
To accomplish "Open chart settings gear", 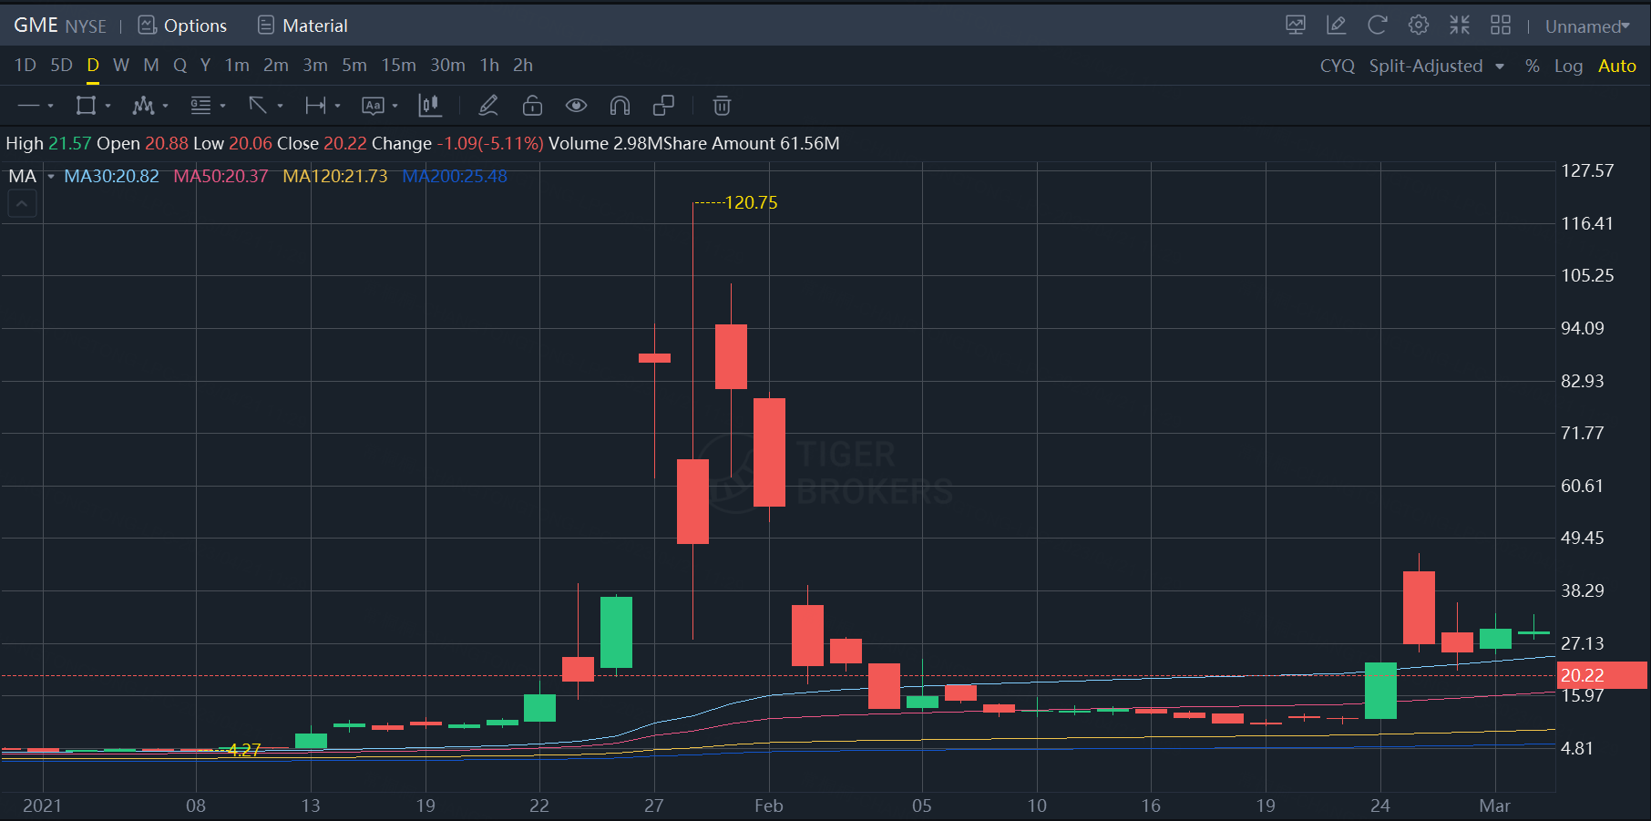I will (1419, 26).
